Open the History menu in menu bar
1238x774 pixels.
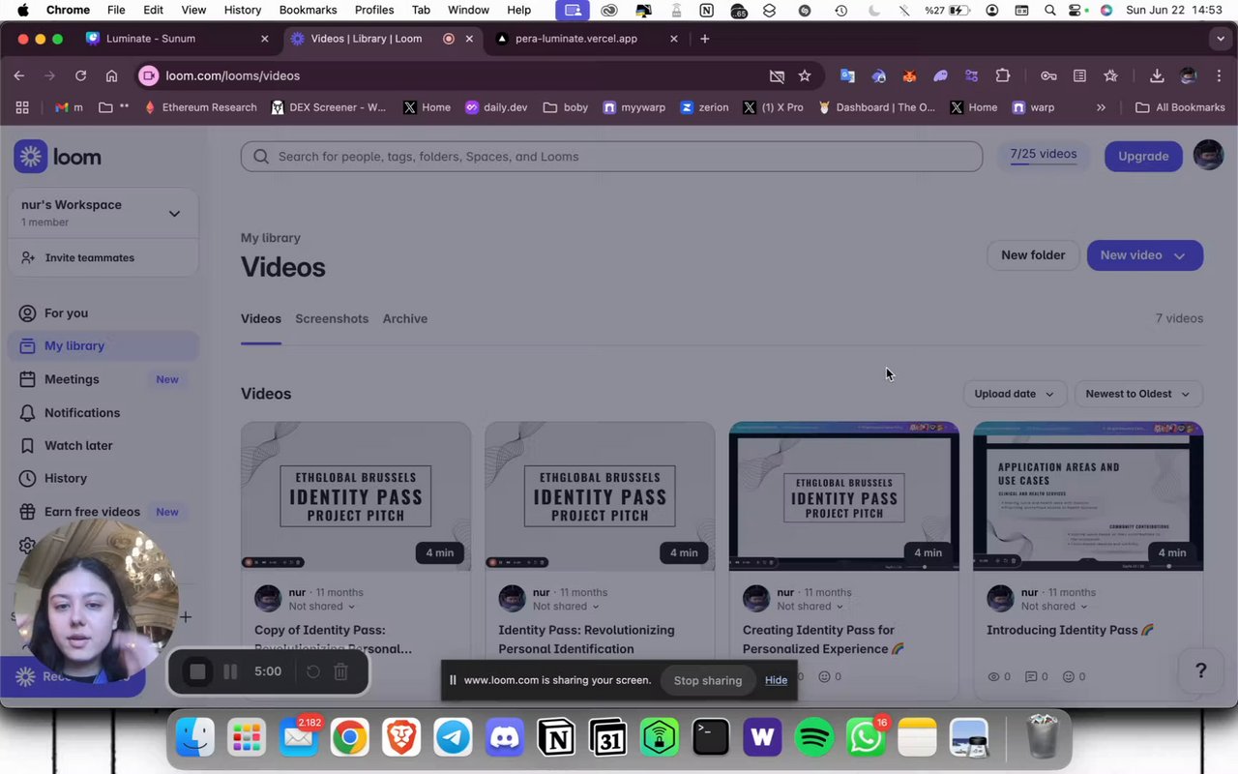click(x=243, y=10)
